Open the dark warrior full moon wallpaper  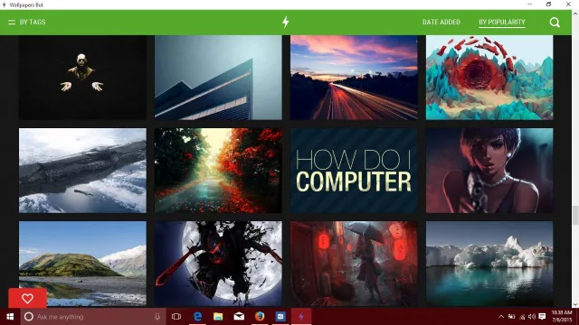point(218,263)
